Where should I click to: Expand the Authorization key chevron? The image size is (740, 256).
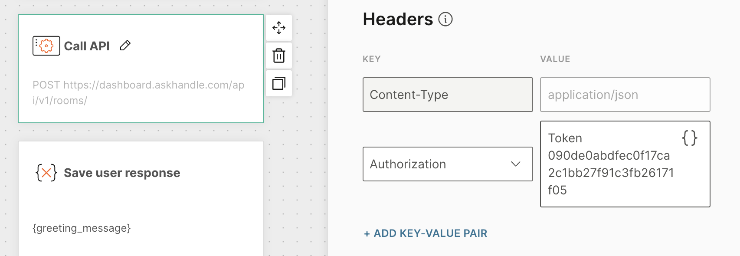click(x=515, y=164)
